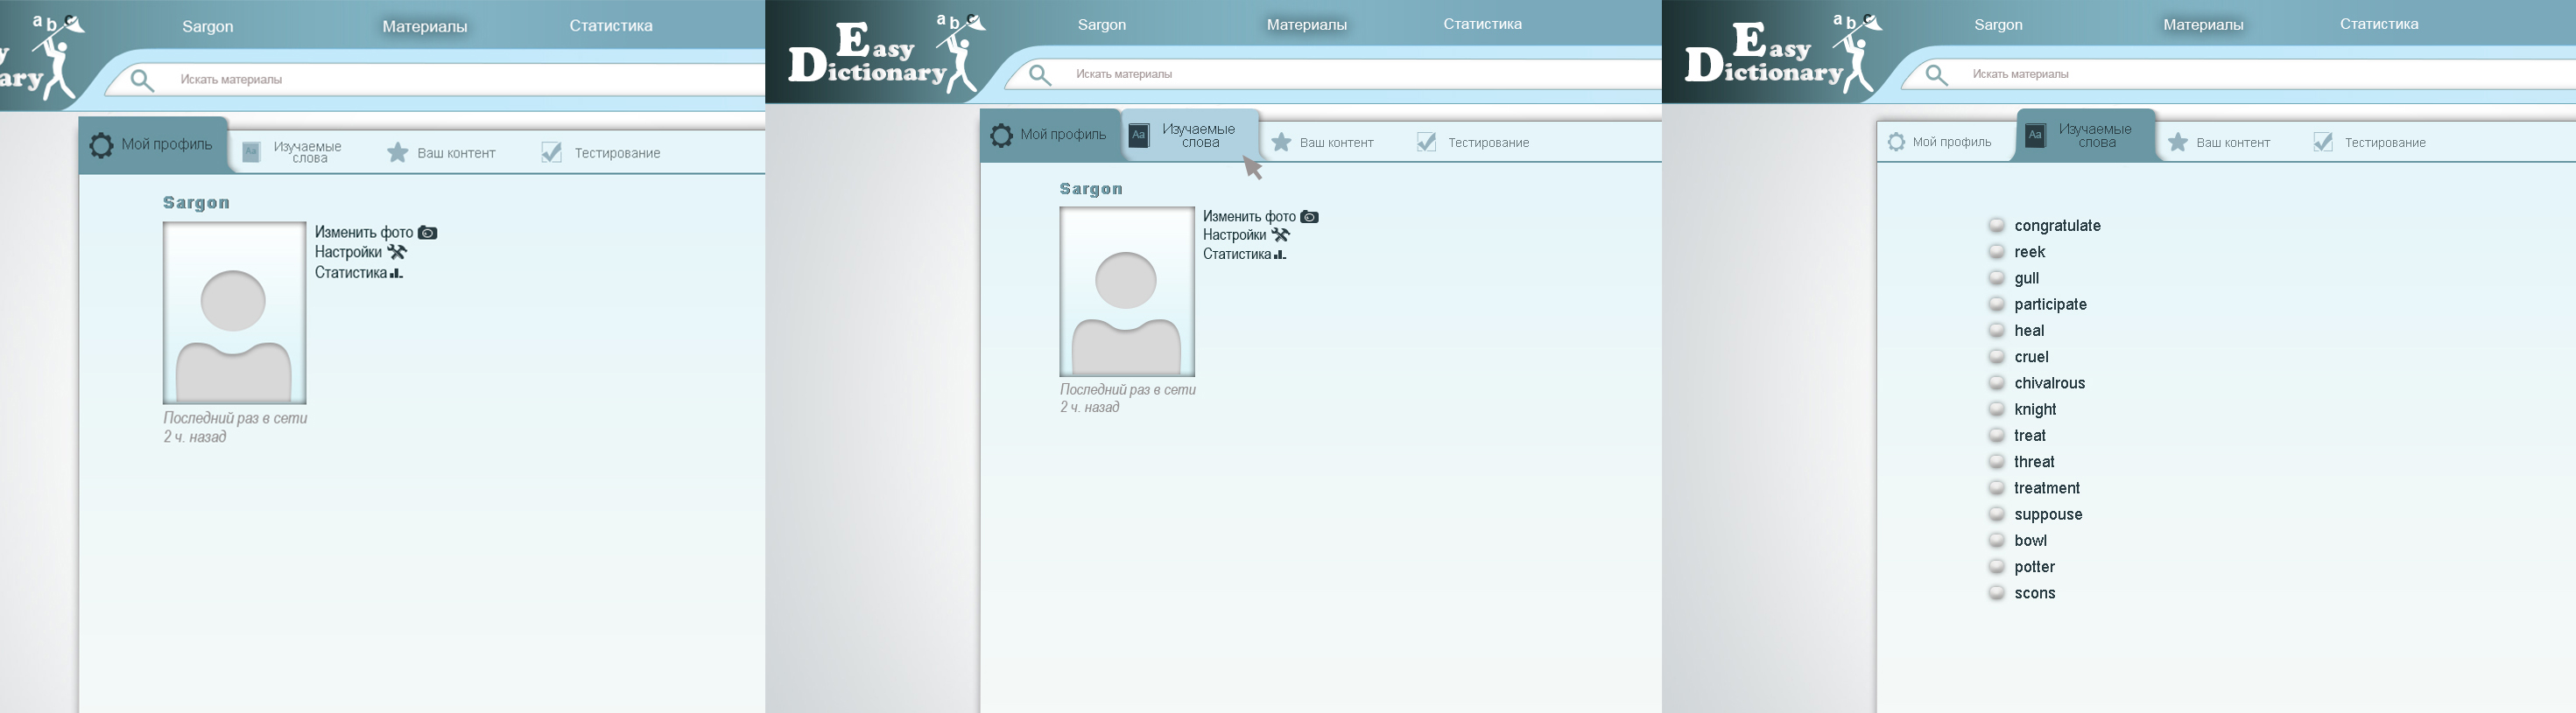Viewport: 2576px width, 713px height.
Task: Click the magnifier icon in the left screen's search bar
Action: (142, 80)
